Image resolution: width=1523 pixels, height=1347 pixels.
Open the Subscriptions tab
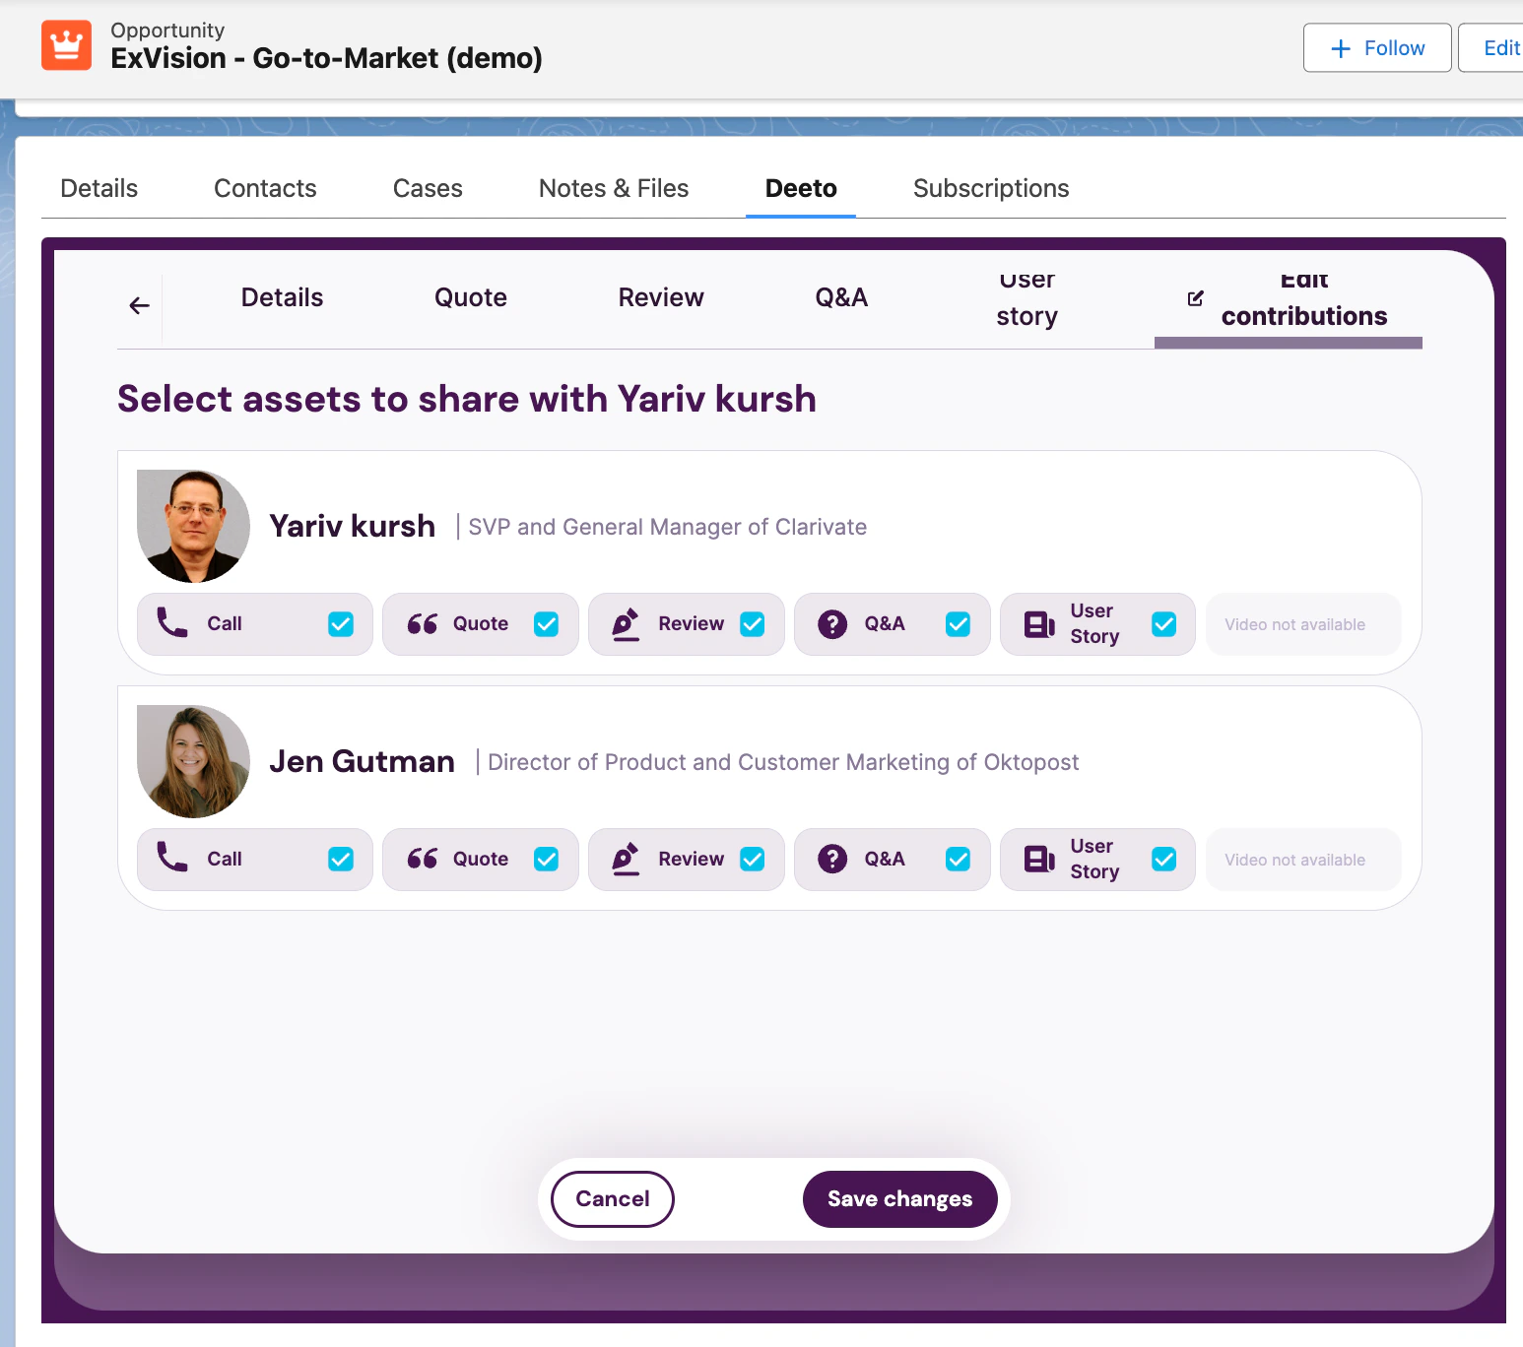tap(991, 188)
